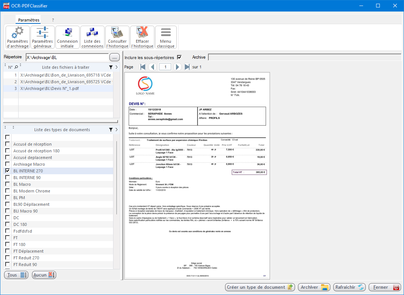The height and width of the screenshot is (295, 404).
Task: Switch to Menu classique
Action: [166, 37]
